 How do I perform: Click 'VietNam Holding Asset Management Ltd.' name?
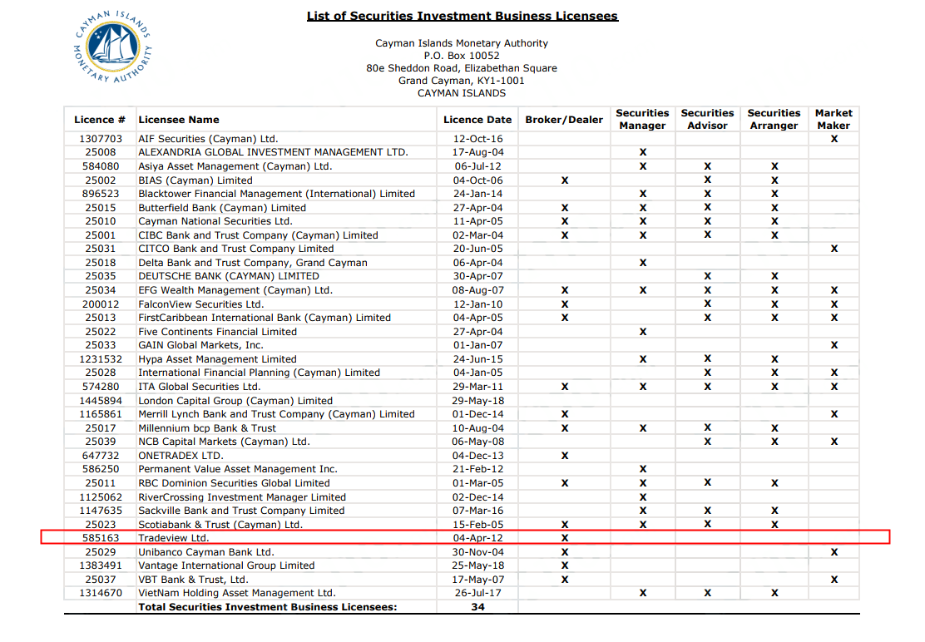236,593
